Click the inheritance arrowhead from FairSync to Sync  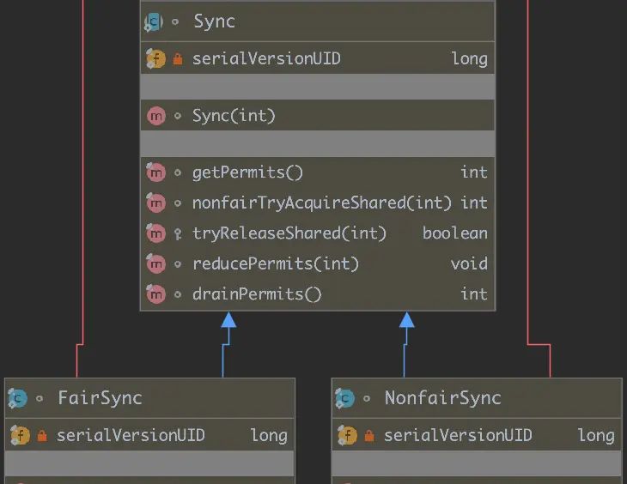[x=228, y=320]
